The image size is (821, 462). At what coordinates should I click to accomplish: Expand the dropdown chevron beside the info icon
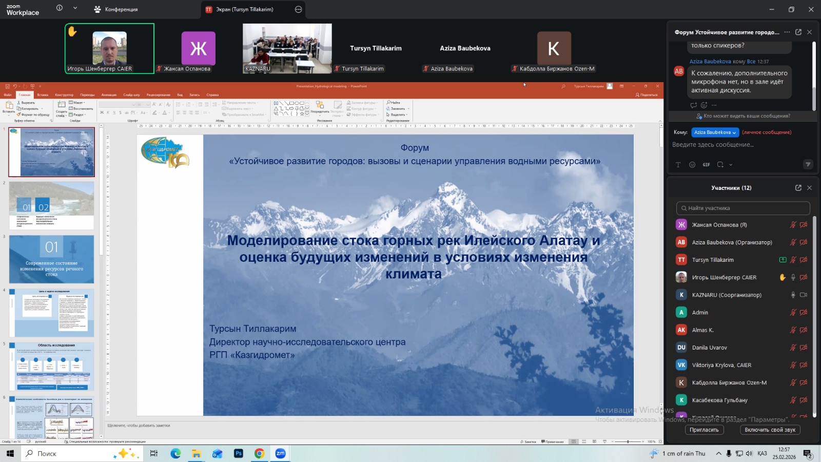(75, 8)
